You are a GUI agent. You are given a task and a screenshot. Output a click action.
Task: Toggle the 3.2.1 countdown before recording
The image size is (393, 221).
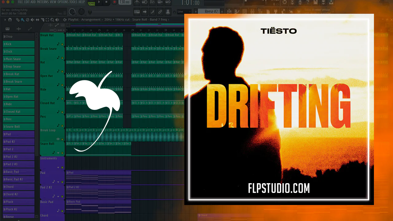pyautogui.click(x=152, y=2)
